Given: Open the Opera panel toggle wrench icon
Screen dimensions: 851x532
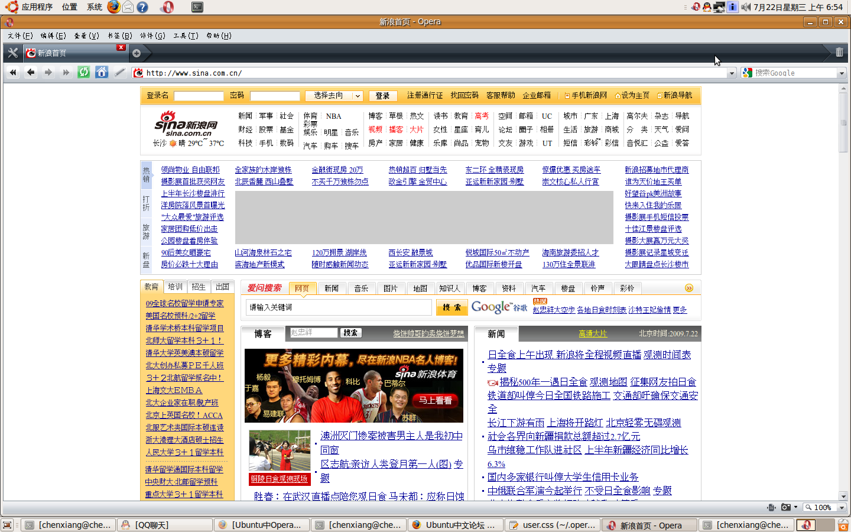Looking at the screenshot, I should tap(12, 53).
